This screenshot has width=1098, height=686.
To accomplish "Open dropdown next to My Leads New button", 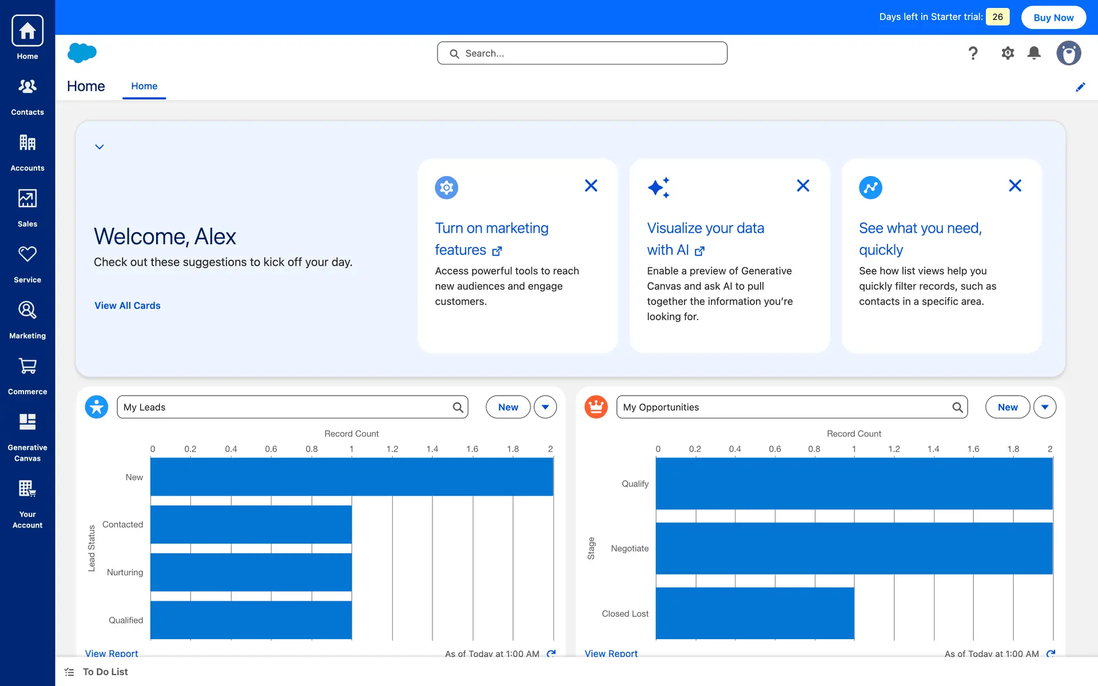I will click(545, 407).
